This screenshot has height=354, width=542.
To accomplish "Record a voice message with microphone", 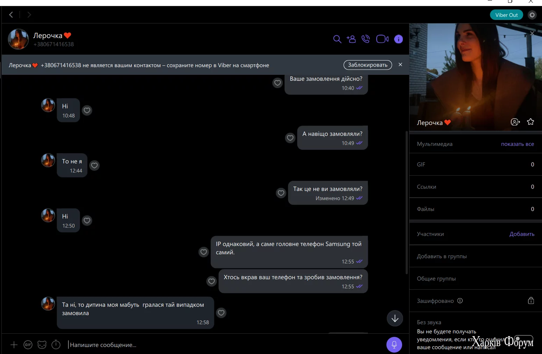I will [394, 345].
